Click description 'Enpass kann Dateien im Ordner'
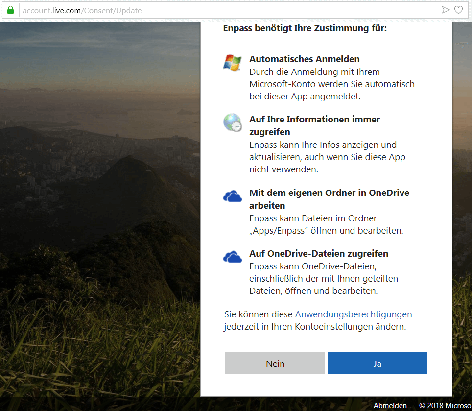 (326, 224)
